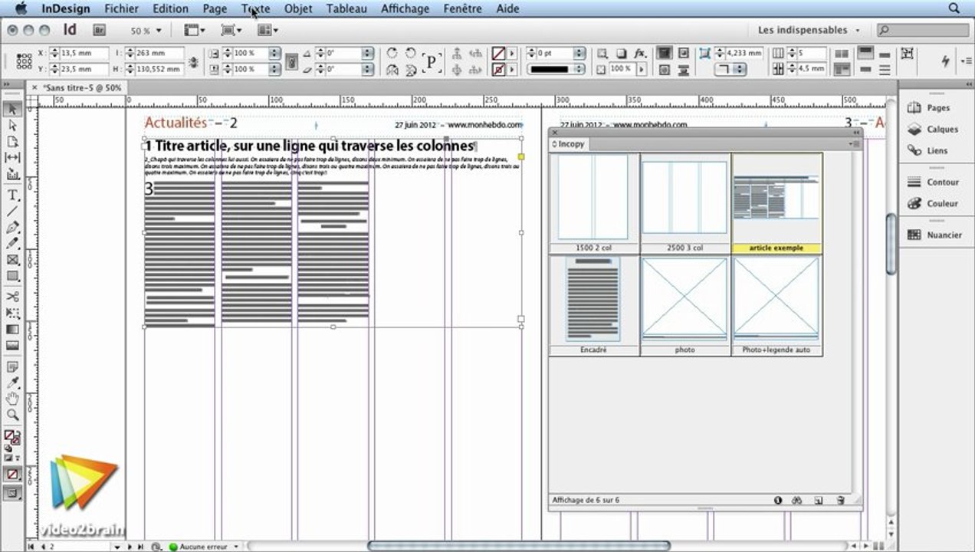This screenshot has width=975, height=552.
Task: Click fill and stroke swatch in toolbox
Action: [x=12, y=438]
